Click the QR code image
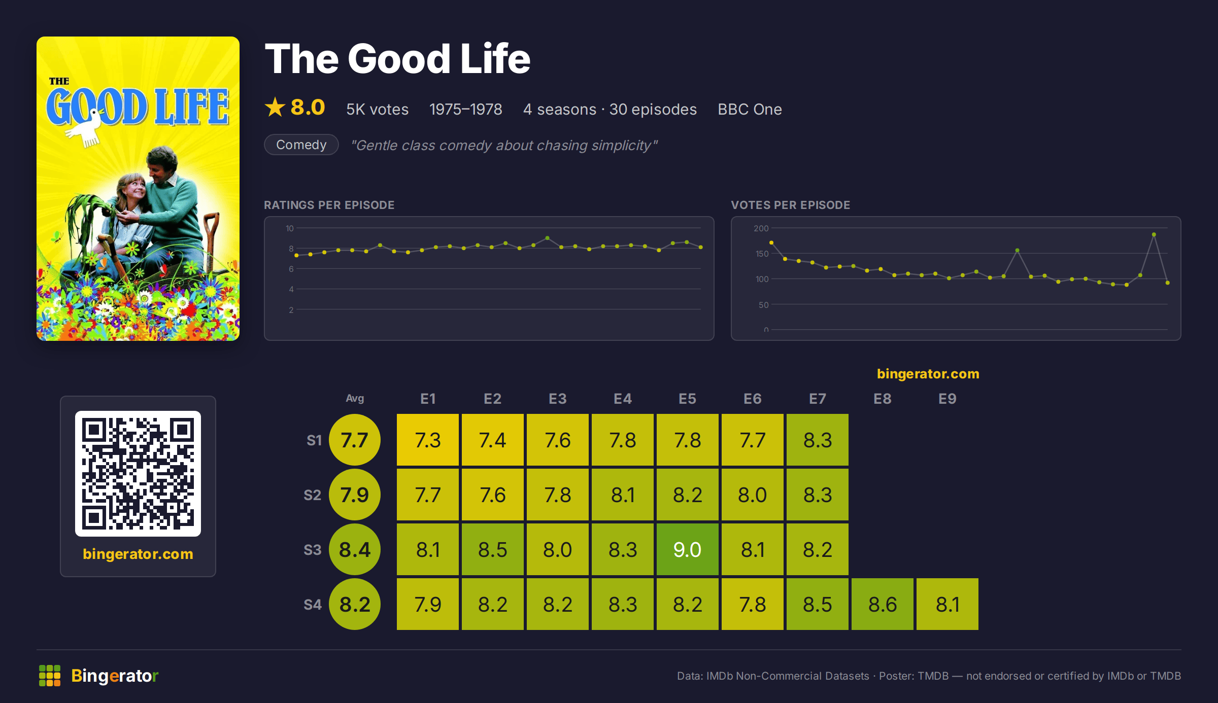 point(138,474)
